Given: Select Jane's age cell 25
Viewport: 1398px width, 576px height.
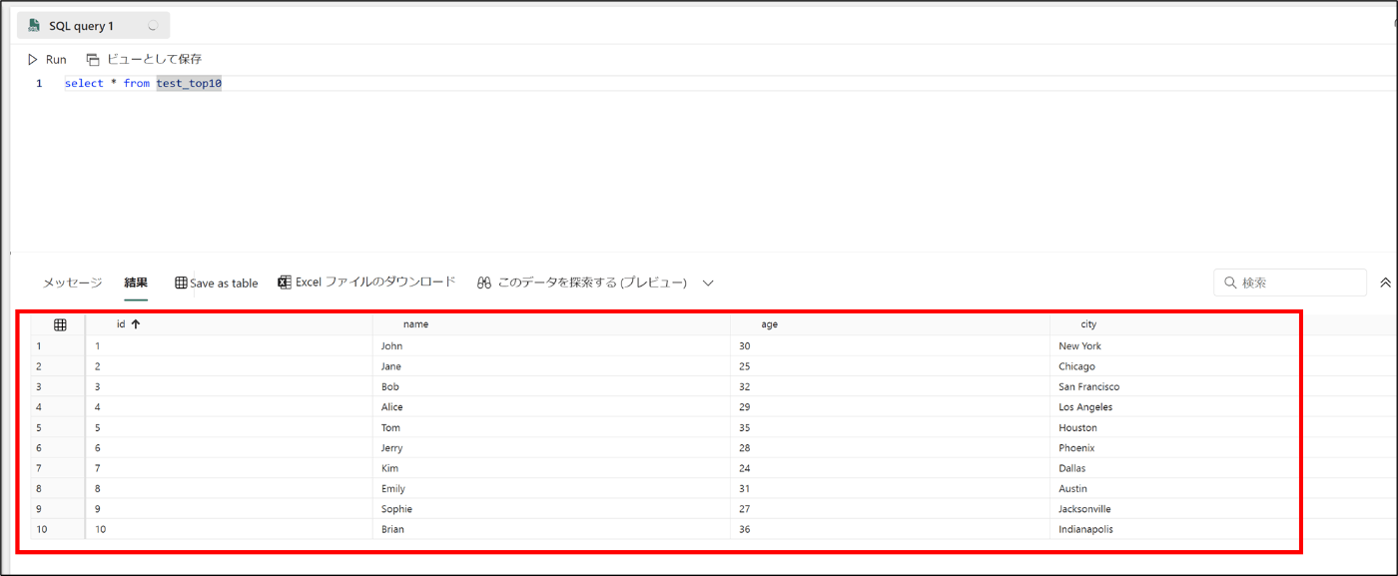Looking at the screenshot, I should (x=890, y=366).
